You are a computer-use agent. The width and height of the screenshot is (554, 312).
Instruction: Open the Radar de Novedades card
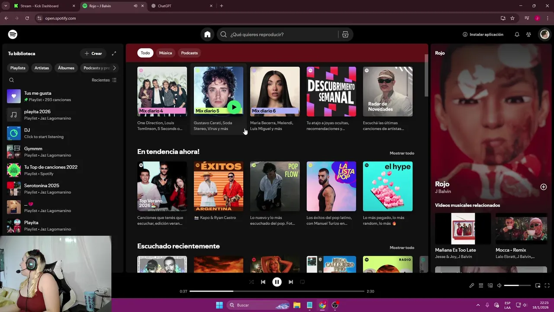click(387, 99)
